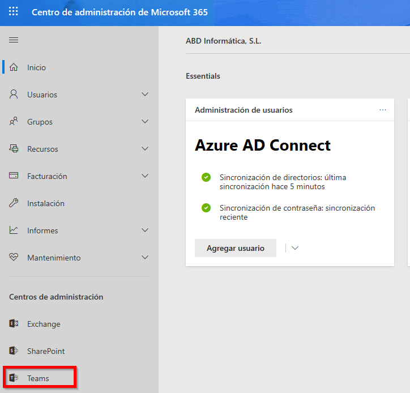Click the Teams logo icon
Viewport: 410px width, 393px height.
14,378
